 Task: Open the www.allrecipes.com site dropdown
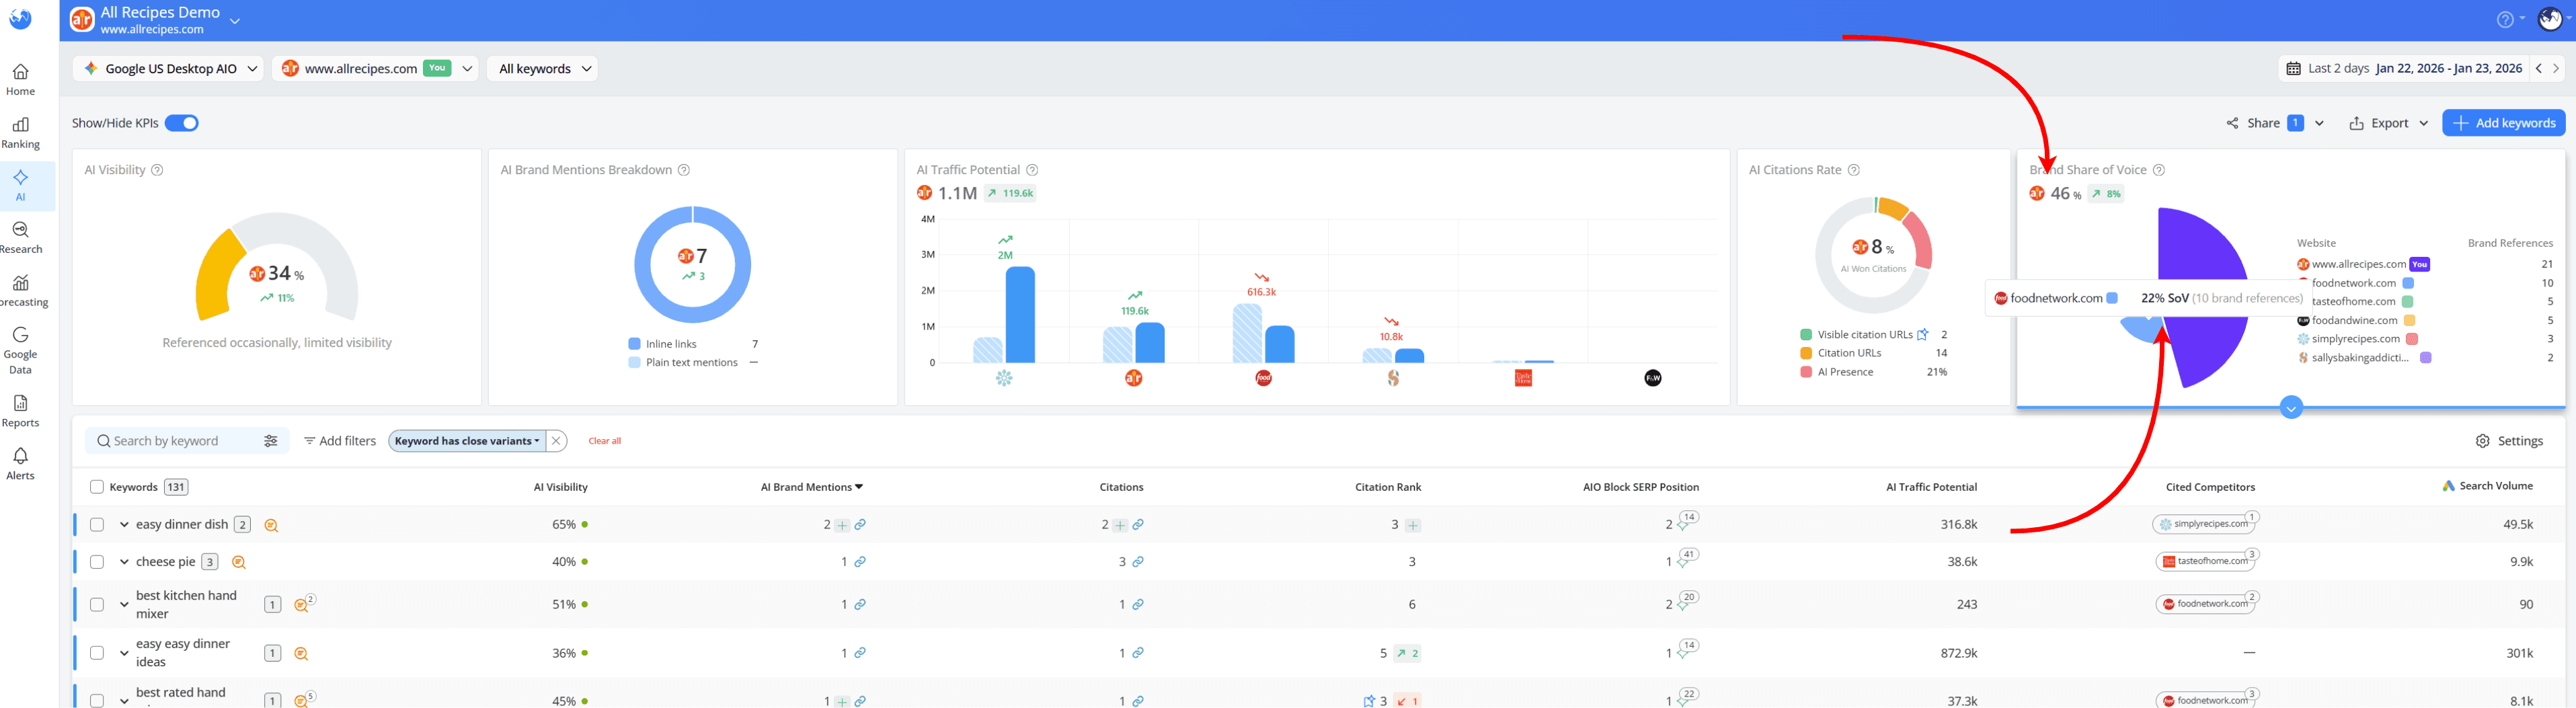click(375, 68)
